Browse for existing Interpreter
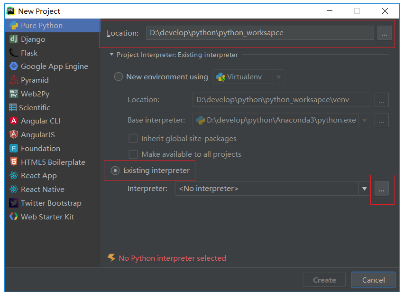Viewport: 404px width, 294px height. 382,189
